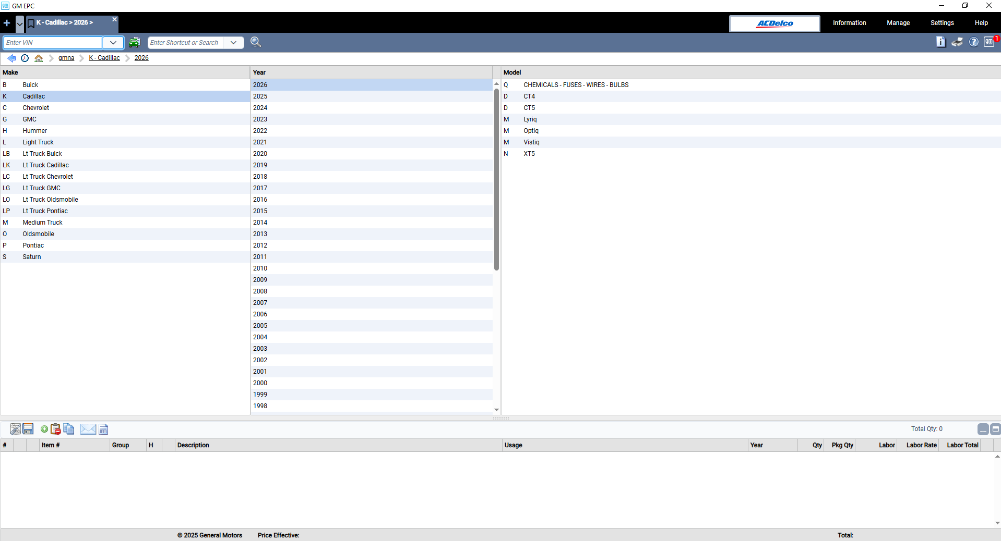Run search using the magnifier icon
The image size is (1001, 541).
coord(255,42)
